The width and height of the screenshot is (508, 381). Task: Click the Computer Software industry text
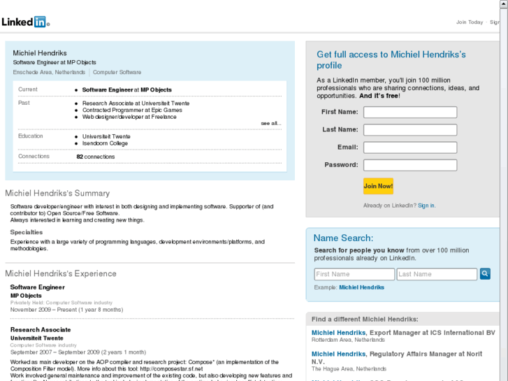coord(117,72)
